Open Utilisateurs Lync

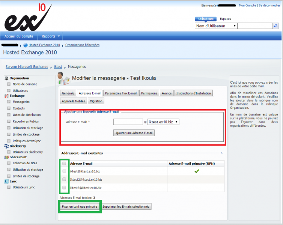pyautogui.click(x=24, y=187)
